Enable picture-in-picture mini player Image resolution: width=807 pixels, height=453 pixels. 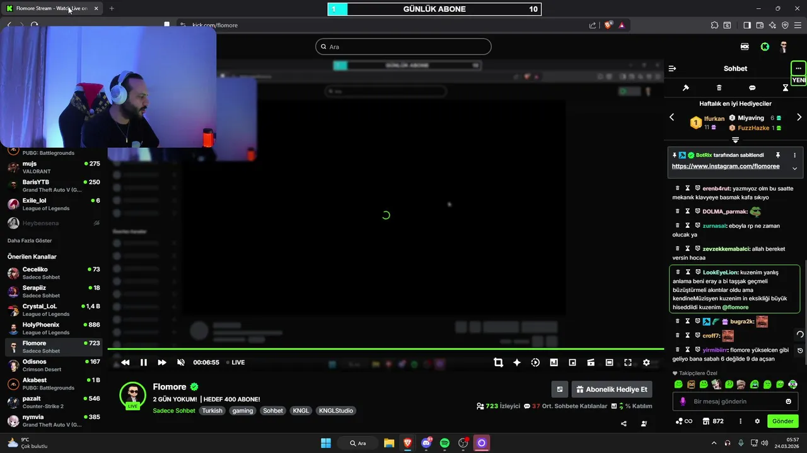click(572, 362)
